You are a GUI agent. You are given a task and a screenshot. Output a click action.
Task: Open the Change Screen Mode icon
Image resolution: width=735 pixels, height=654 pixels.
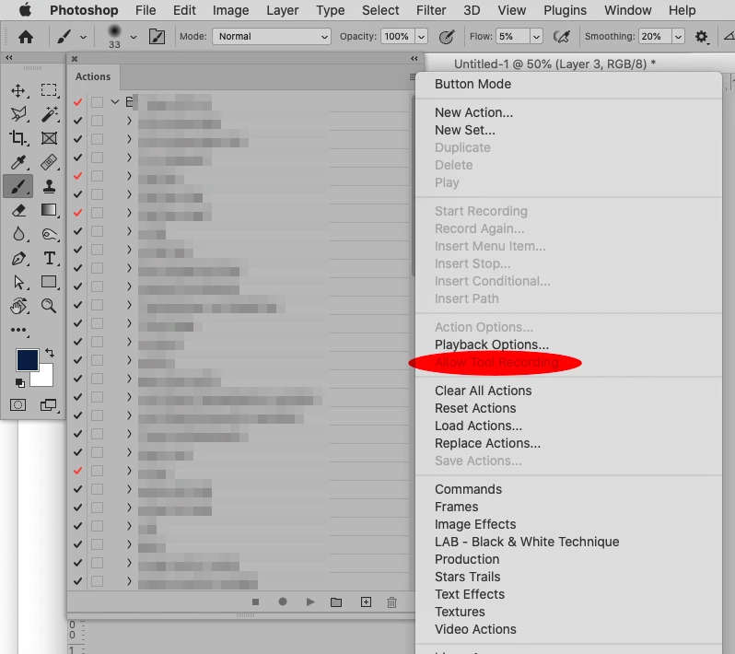[48, 404]
